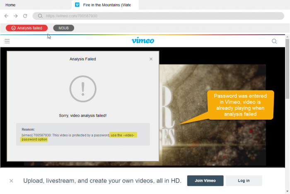Click the scrollbar up arrow

287,37
